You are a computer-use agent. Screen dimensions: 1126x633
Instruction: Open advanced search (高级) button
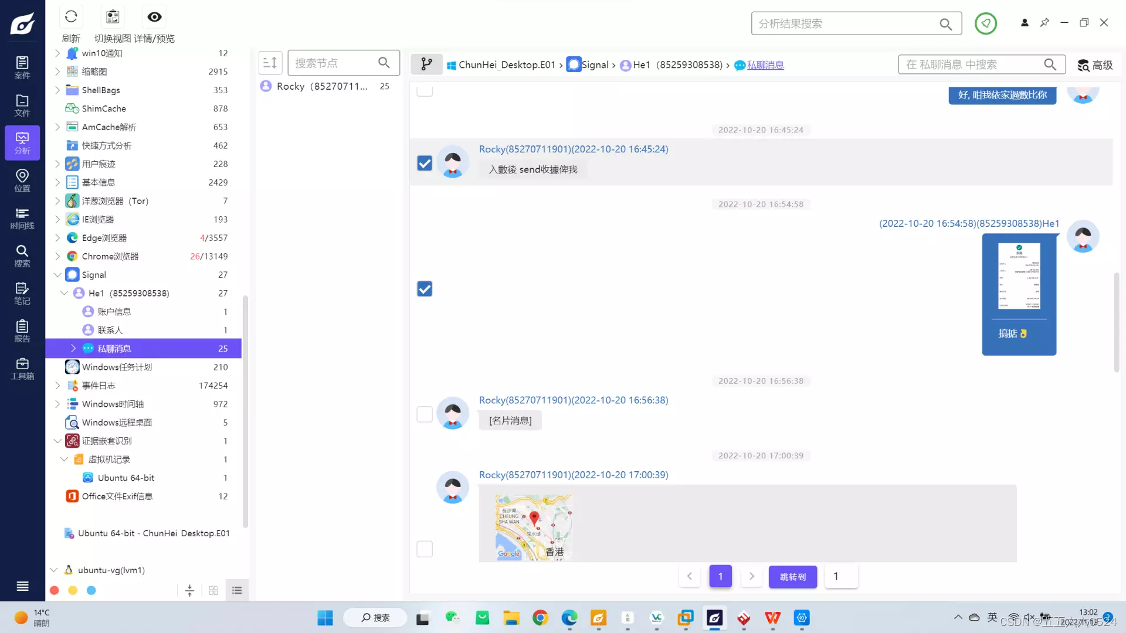coord(1095,65)
